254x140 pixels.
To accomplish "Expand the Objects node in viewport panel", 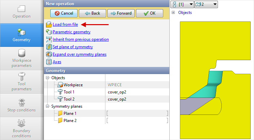I will pyautogui.click(x=173, y=13).
